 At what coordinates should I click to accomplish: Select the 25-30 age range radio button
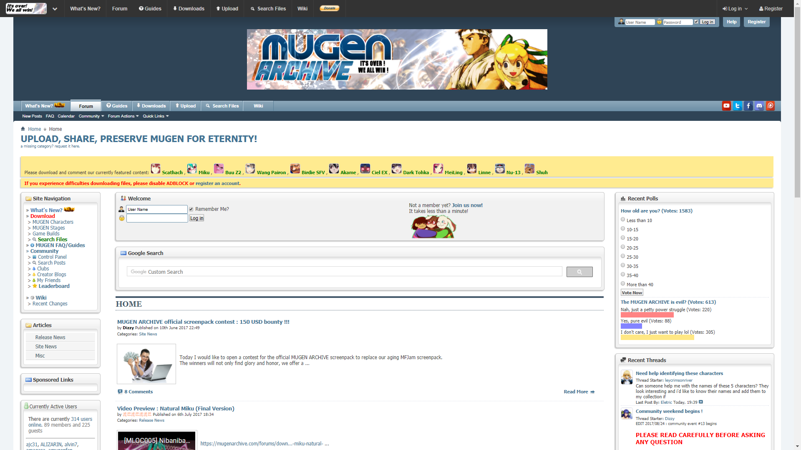point(623,255)
